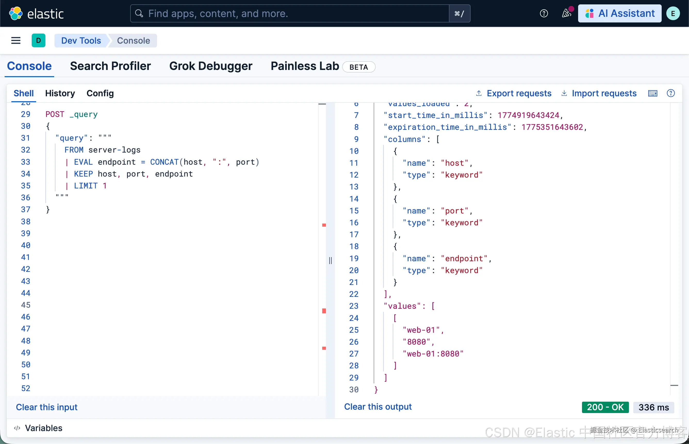Switch to the Search Profiler tab
This screenshot has width=689, height=444.
tap(110, 66)
